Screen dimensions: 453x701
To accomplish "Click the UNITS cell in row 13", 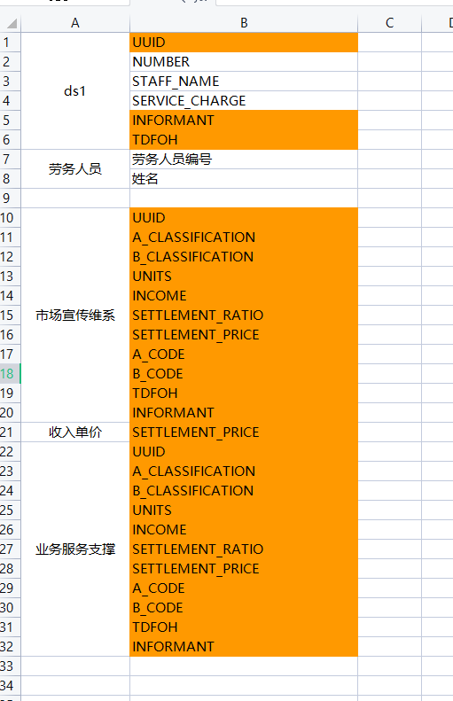I will (244, 277).
